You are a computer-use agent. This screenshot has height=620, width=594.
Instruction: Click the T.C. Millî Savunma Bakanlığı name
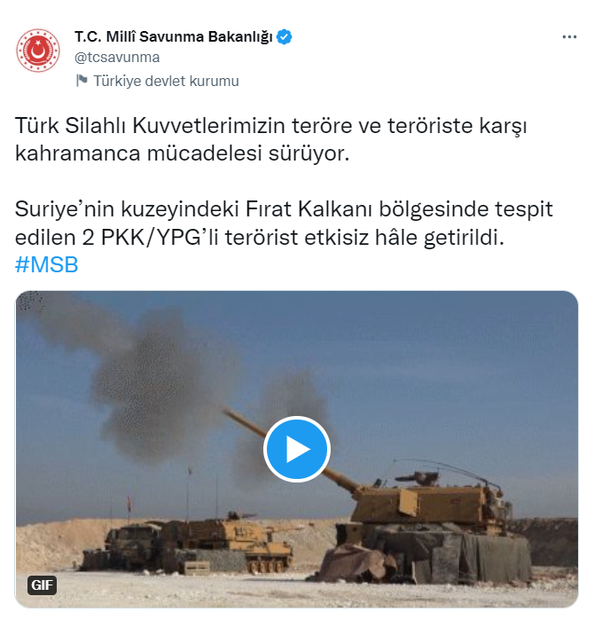pos(174,36)
